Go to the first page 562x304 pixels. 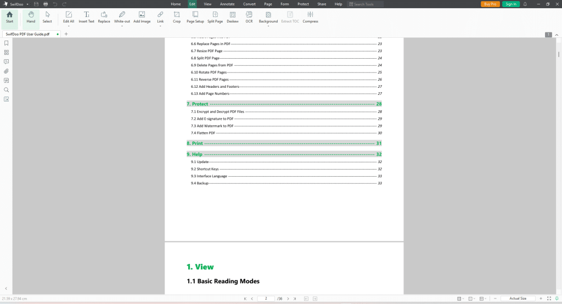click(245, 299)
